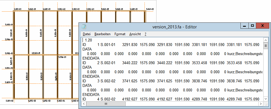Click the 1.20 version line in editor
Screen dimensions: 271x109
click(89, 40)
